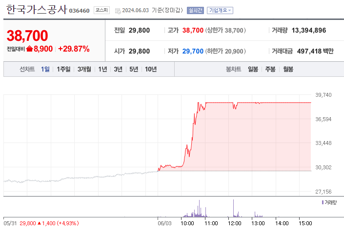
Task: Click the calendar clock icon beside the date
Action: [118, 11]
